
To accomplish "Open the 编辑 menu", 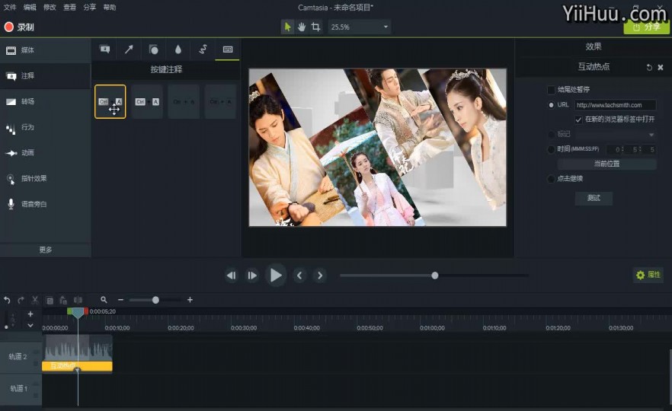I will click(x=30, y=8).
